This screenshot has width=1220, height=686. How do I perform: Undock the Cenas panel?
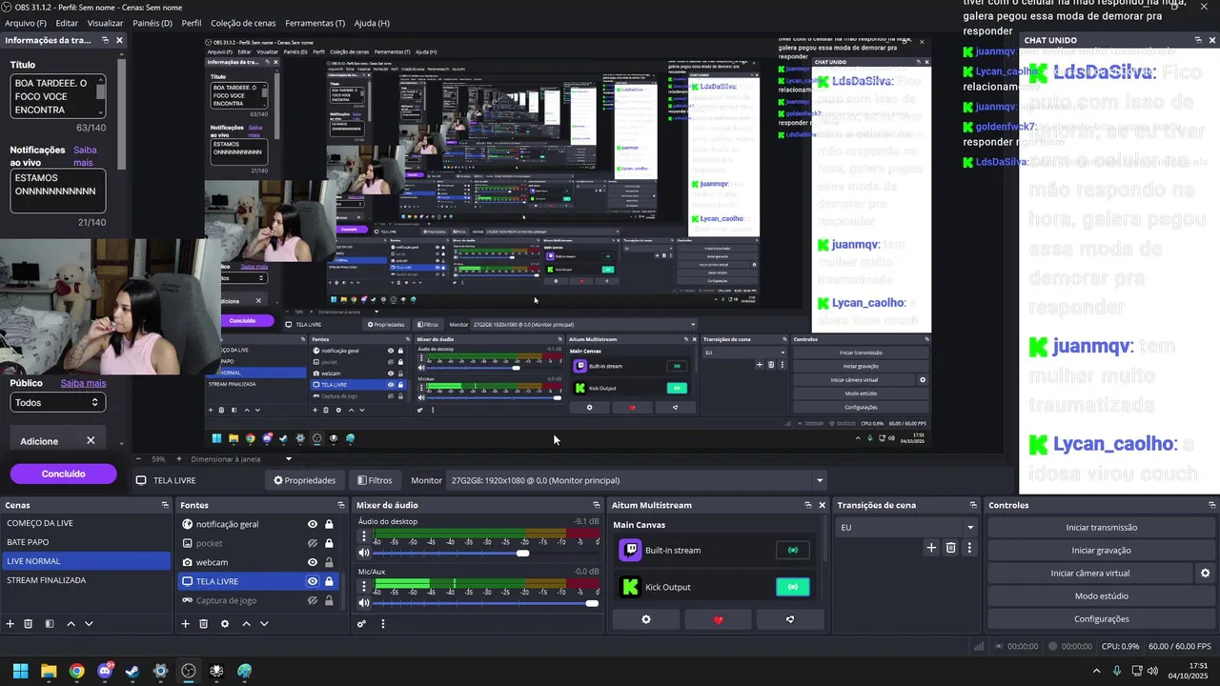click(165, 505)
